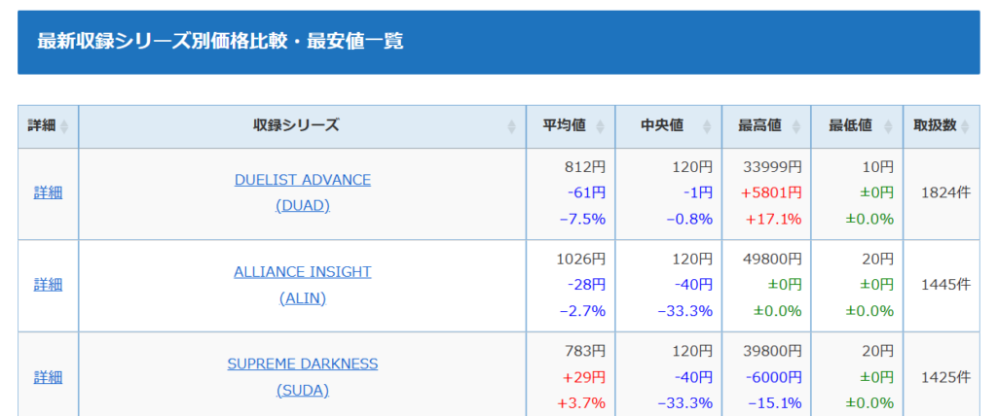Screen dimensions: 997x416
Task: Click the blue 最新収録シリーズ別価格比較 heading banner
Action: [498, 42]
